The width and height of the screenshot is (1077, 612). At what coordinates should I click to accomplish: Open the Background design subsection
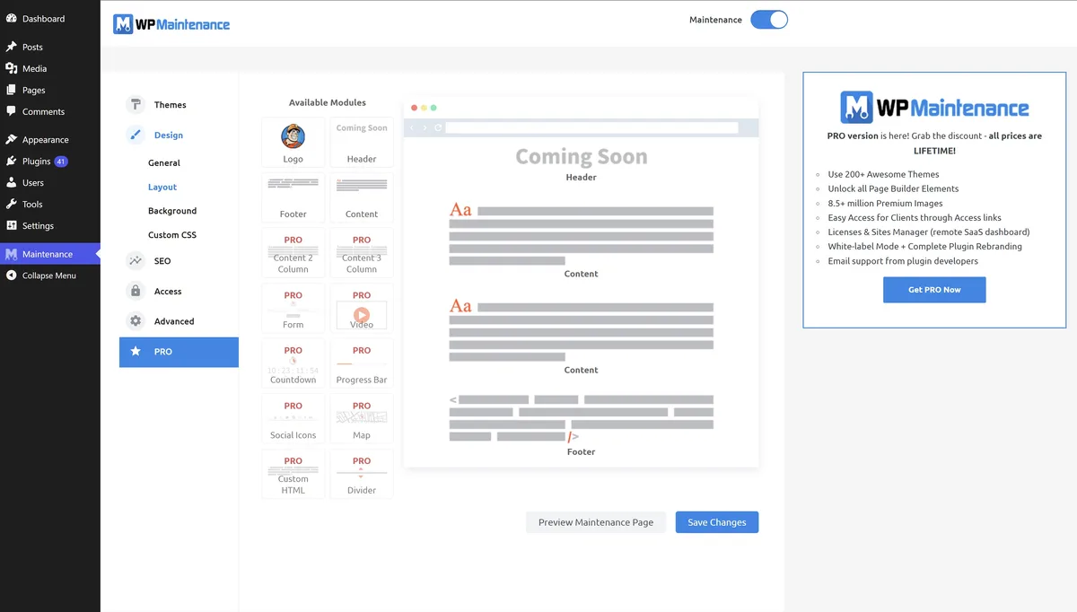(x=172, y=211)
